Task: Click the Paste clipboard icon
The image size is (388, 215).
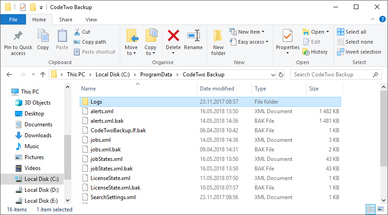Action: (62, 40)
